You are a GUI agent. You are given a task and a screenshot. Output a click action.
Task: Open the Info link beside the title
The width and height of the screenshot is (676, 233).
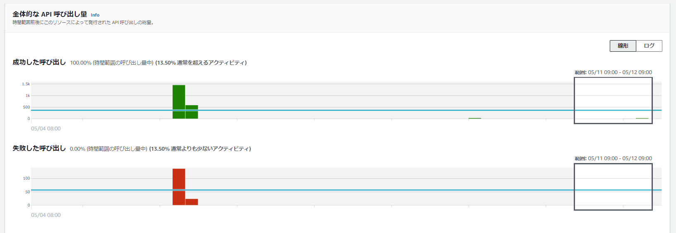pos(95,15)
